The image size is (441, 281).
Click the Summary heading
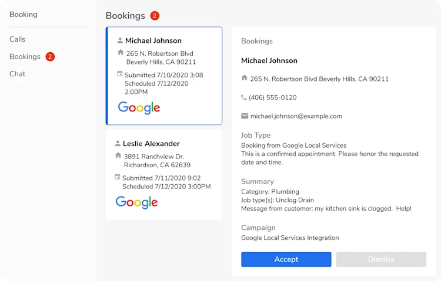point(258,182)
